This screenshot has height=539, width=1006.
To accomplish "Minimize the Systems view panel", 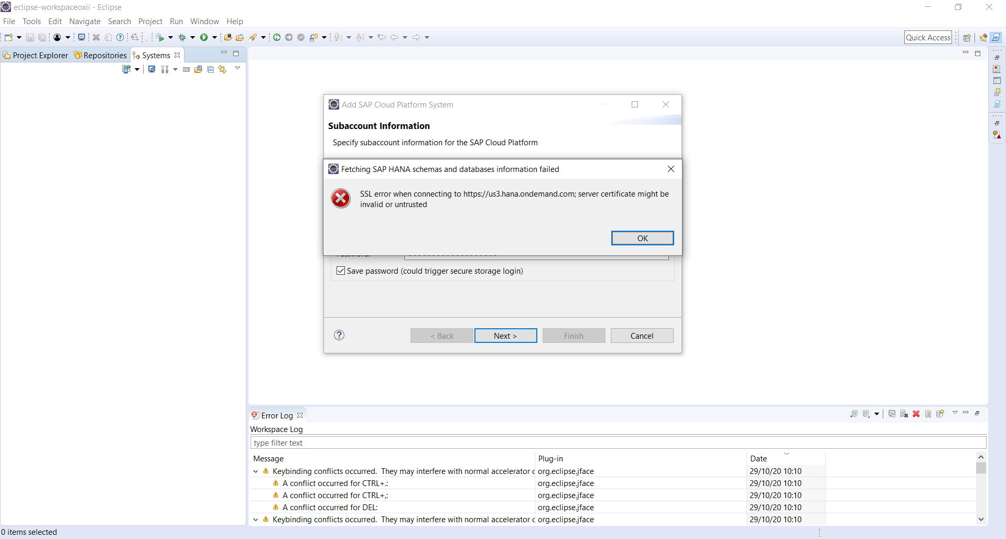I will 223,53.
